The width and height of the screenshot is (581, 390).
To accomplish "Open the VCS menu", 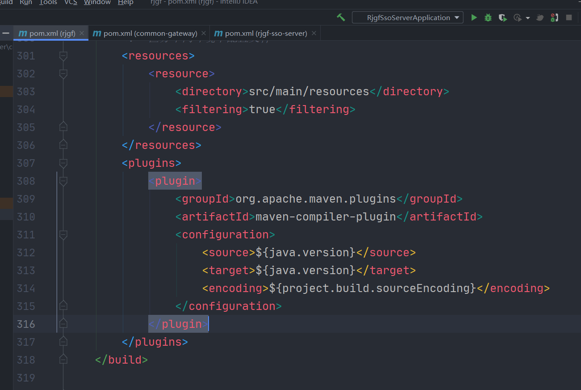I will 71,3.
